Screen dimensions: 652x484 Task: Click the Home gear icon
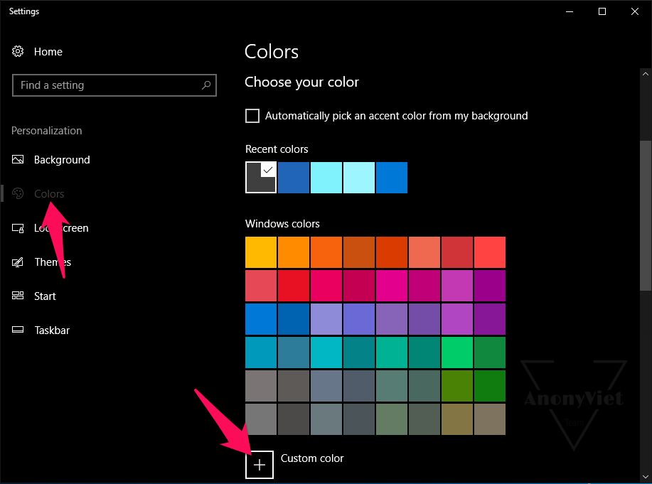coord(18,51)
